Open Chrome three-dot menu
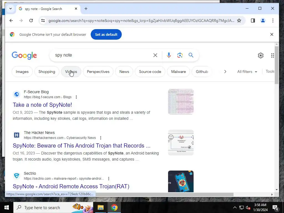 point(273,21)
